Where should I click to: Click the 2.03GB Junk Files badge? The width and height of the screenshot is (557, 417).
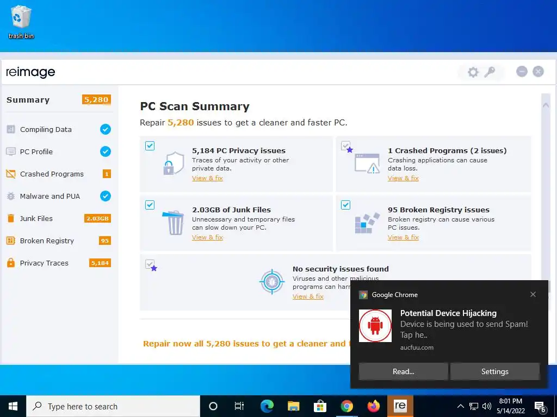[97, 218]
